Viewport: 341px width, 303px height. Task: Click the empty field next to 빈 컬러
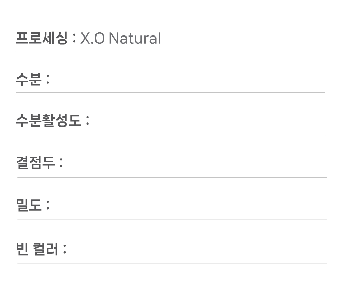(196, 249)
